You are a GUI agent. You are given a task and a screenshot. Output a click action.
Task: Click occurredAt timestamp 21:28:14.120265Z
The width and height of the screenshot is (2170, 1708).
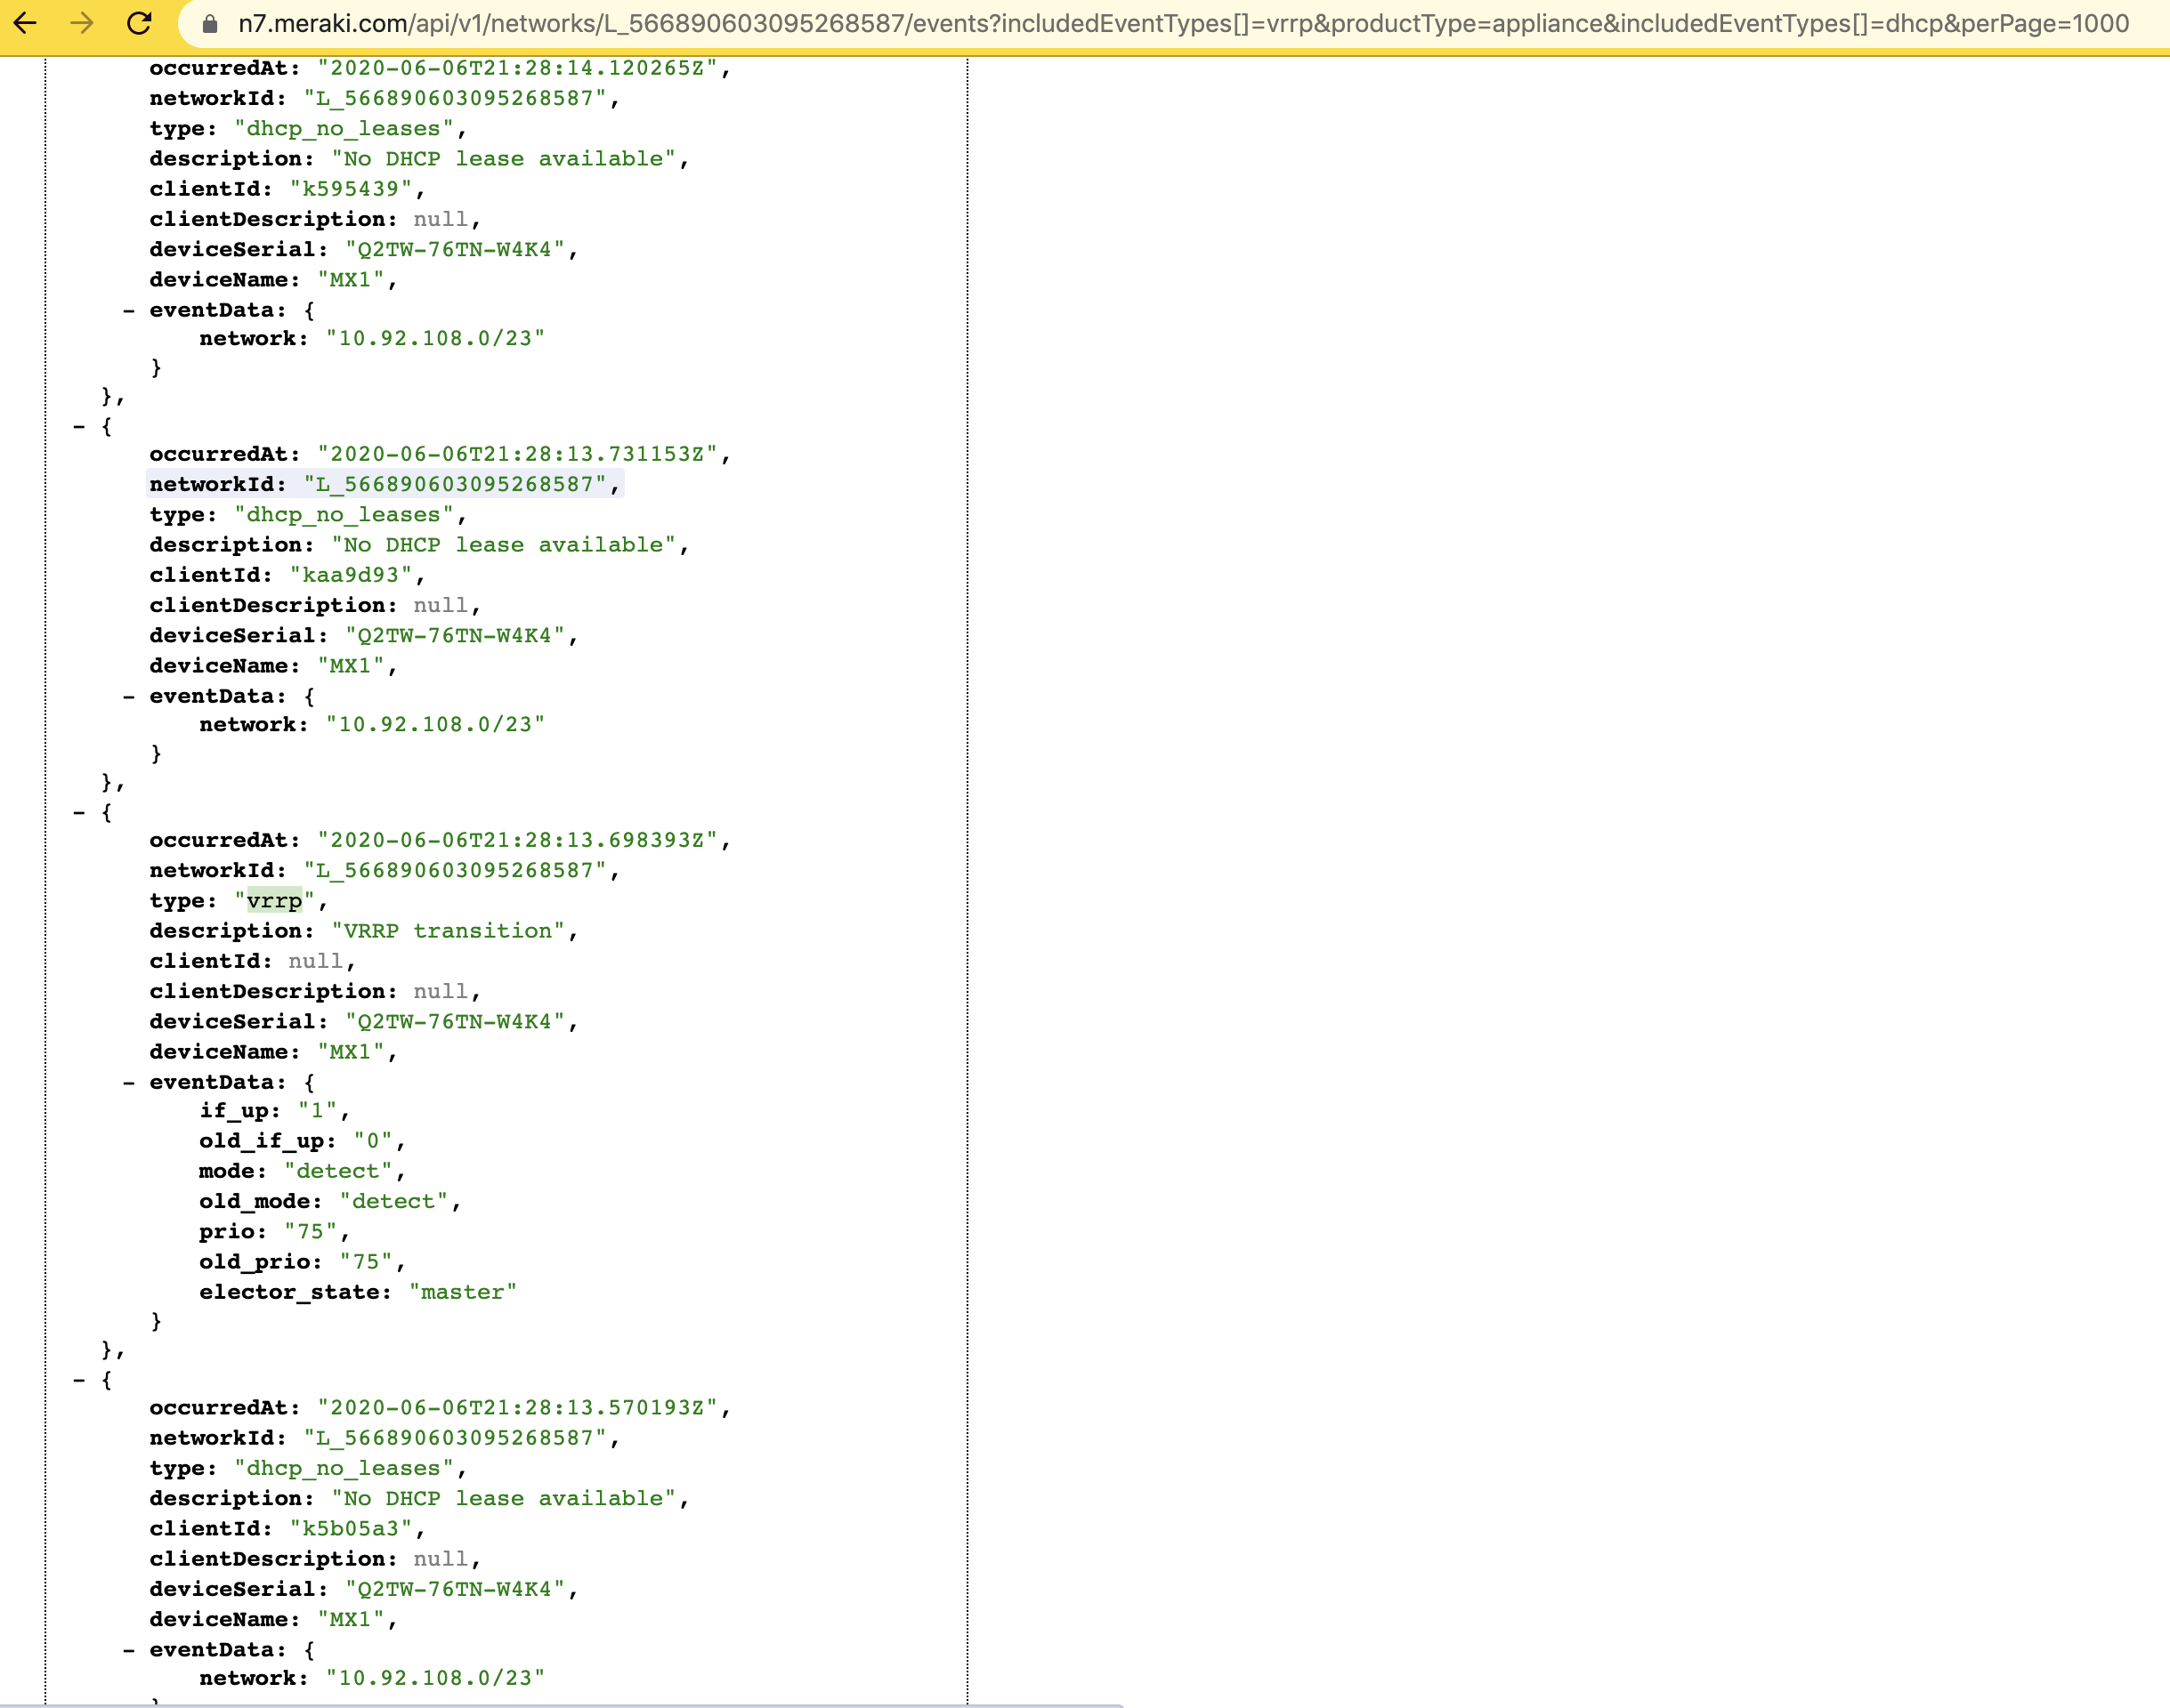[x=517, y=68]
